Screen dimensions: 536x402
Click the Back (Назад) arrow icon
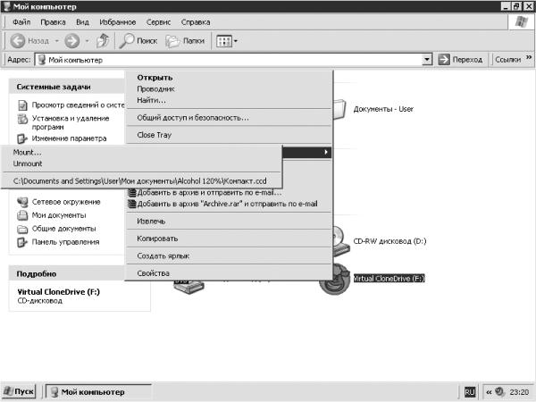tap(18, 41)
